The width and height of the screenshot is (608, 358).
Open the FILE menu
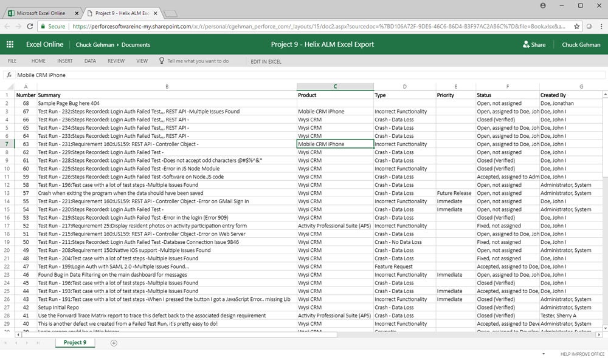(x=11, y=60)
